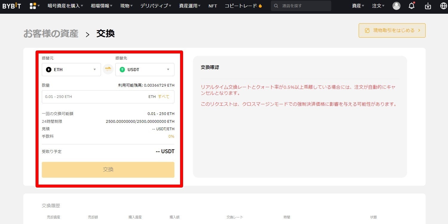The width and height of the screenshot is (448, 224).
Task: Click the 24時間制限 limit value
Action: (140, 122)
